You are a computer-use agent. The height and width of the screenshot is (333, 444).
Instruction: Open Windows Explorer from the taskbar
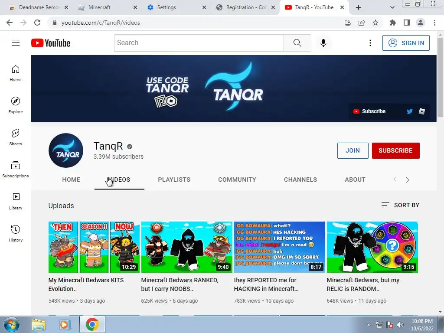39,325
